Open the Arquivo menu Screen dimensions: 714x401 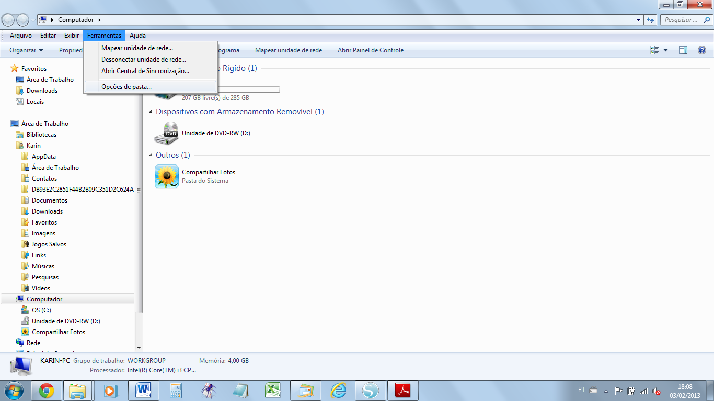tap(21, 36)
